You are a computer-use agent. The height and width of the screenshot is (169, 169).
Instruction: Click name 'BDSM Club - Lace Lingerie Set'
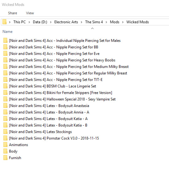coord(71,86)
